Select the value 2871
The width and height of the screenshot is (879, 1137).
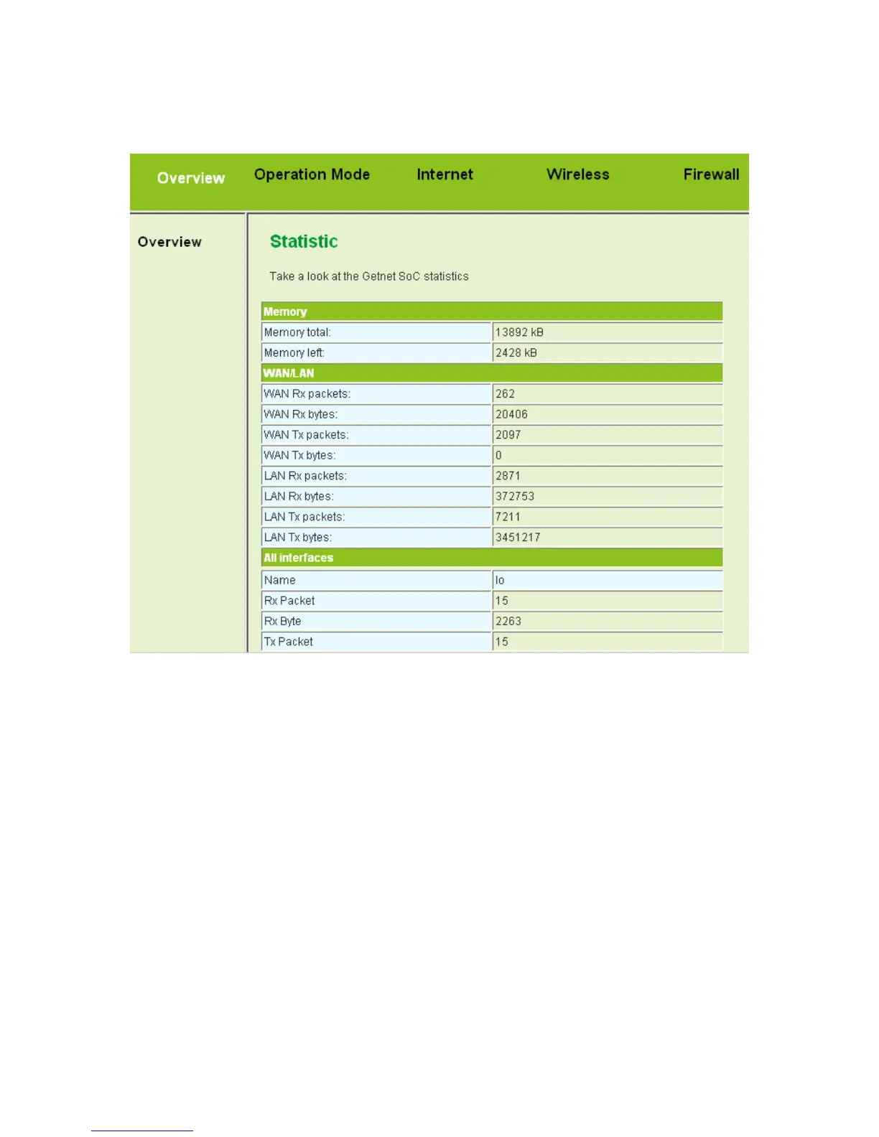(x=508, y=476)
